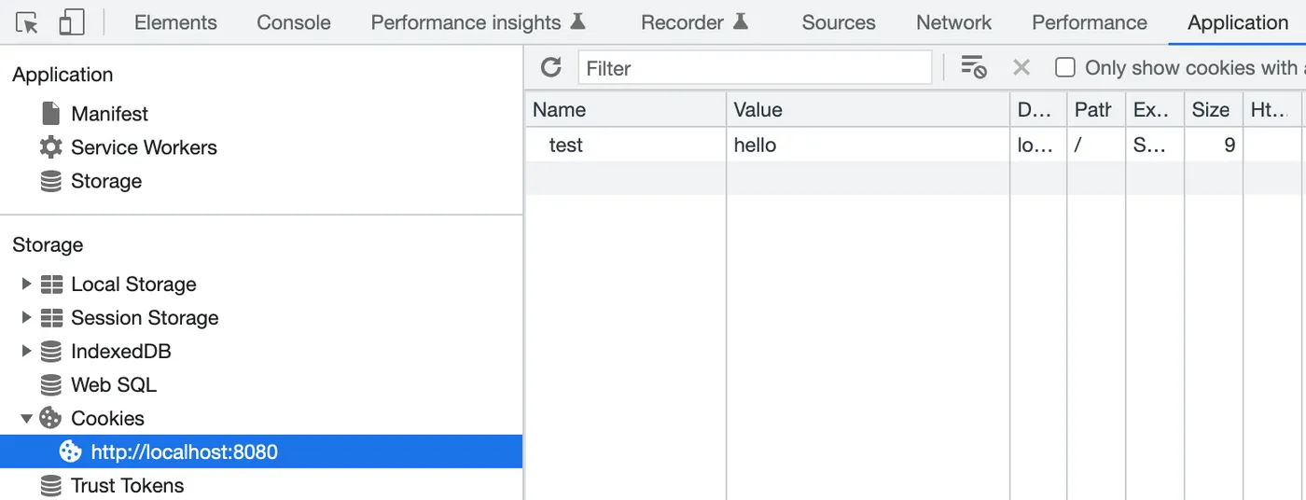Click the delete selected cookie X icon

tap(1021, 67)
